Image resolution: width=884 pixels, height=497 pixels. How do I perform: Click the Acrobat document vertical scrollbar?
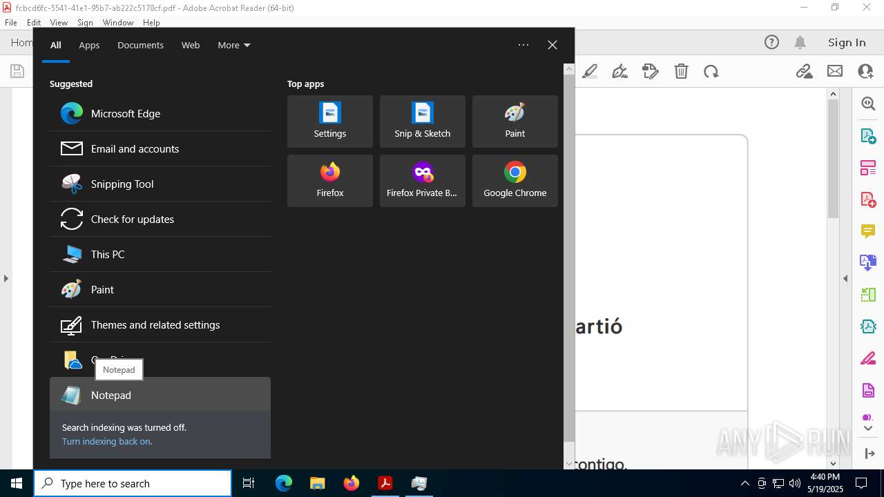click(x=833, y=159)
